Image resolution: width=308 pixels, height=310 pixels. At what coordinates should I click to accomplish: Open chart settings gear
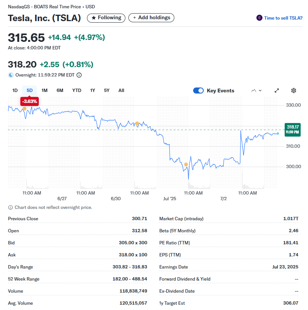tap(294, 91)
